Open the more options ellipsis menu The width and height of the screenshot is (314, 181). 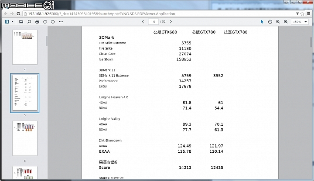(x=61, y=22)
